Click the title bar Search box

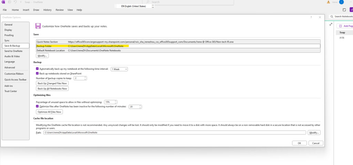189,2
